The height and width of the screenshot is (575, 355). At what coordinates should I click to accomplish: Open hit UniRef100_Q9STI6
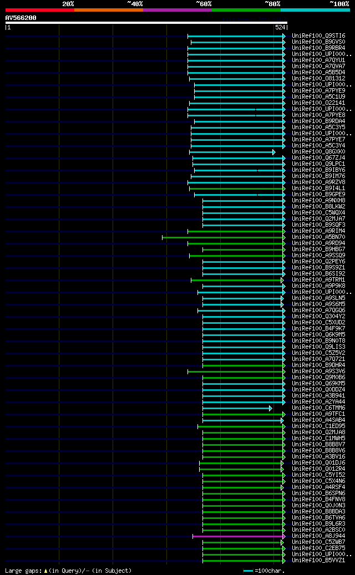click(318, 36)
